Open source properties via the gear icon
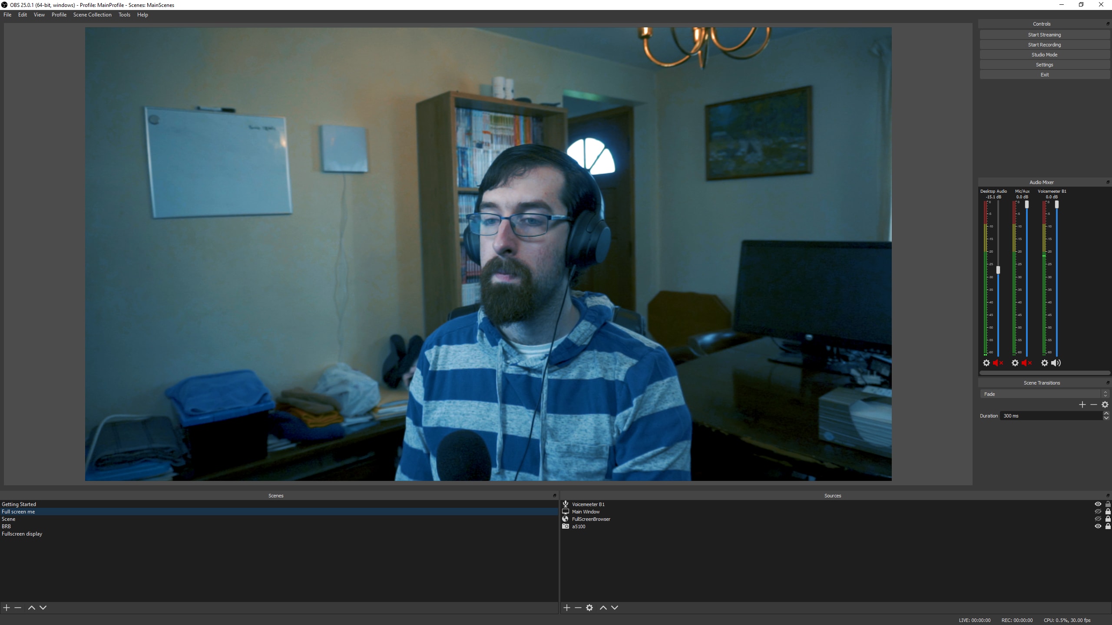This screenshot has width=1112, height=625. coord(589,608)
